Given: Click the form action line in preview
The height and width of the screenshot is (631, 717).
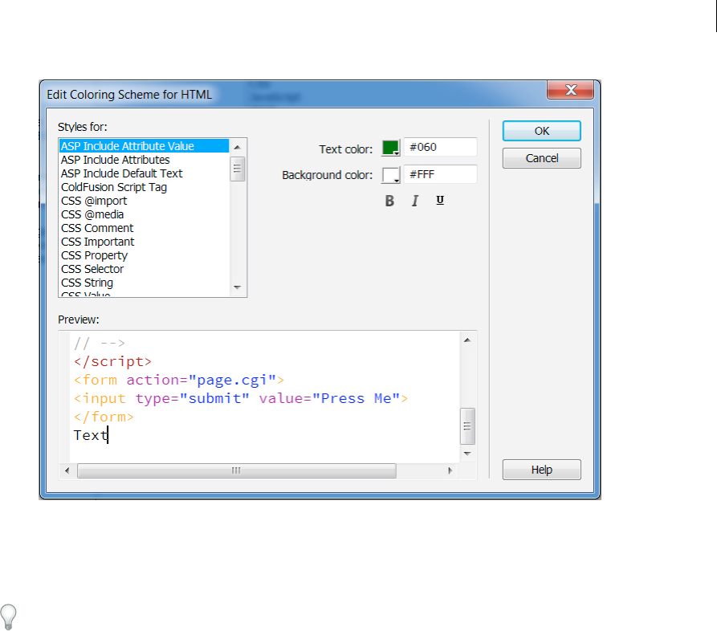Looking at the screenshot, I should (x=179, y=380).
